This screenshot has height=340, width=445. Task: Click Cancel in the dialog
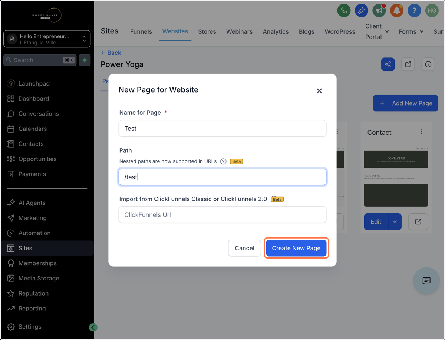[x=245, y=248]
